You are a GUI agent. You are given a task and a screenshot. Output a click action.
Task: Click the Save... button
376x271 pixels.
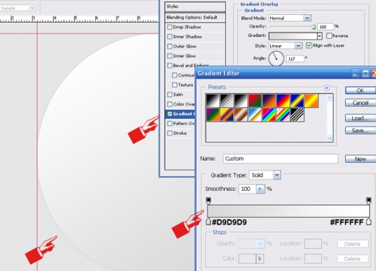tap(360, 130)
